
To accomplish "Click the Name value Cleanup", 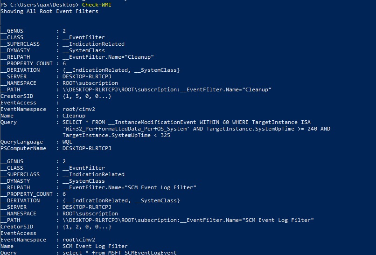I will tap(74, 116).
